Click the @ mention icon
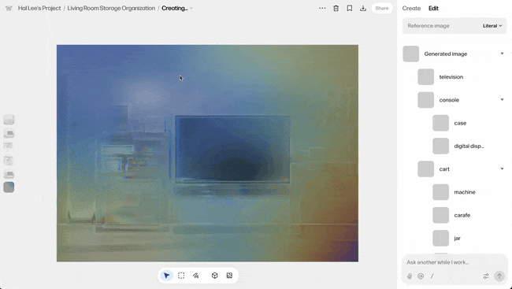The image size is (512, 289). (421, 276)
